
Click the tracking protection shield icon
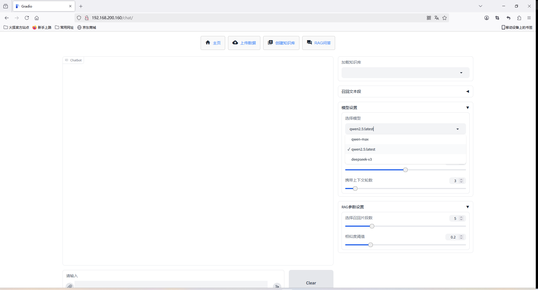click(x=79, y=18)
